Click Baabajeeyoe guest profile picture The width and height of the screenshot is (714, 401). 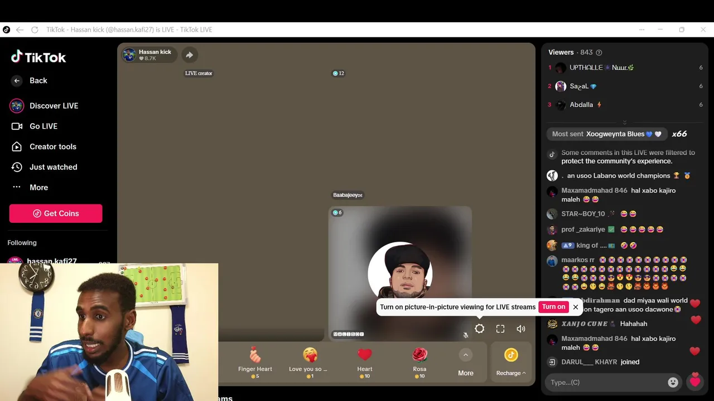[400, 273]
